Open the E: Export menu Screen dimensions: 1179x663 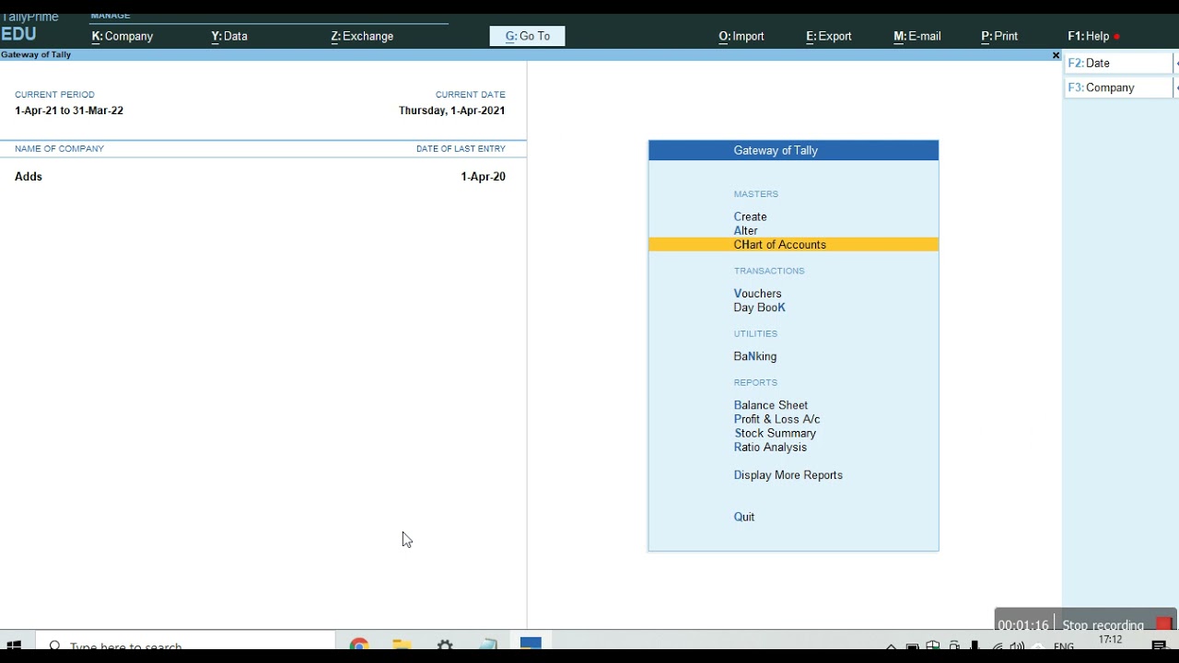pyautogui.click(x=829, y=37)
